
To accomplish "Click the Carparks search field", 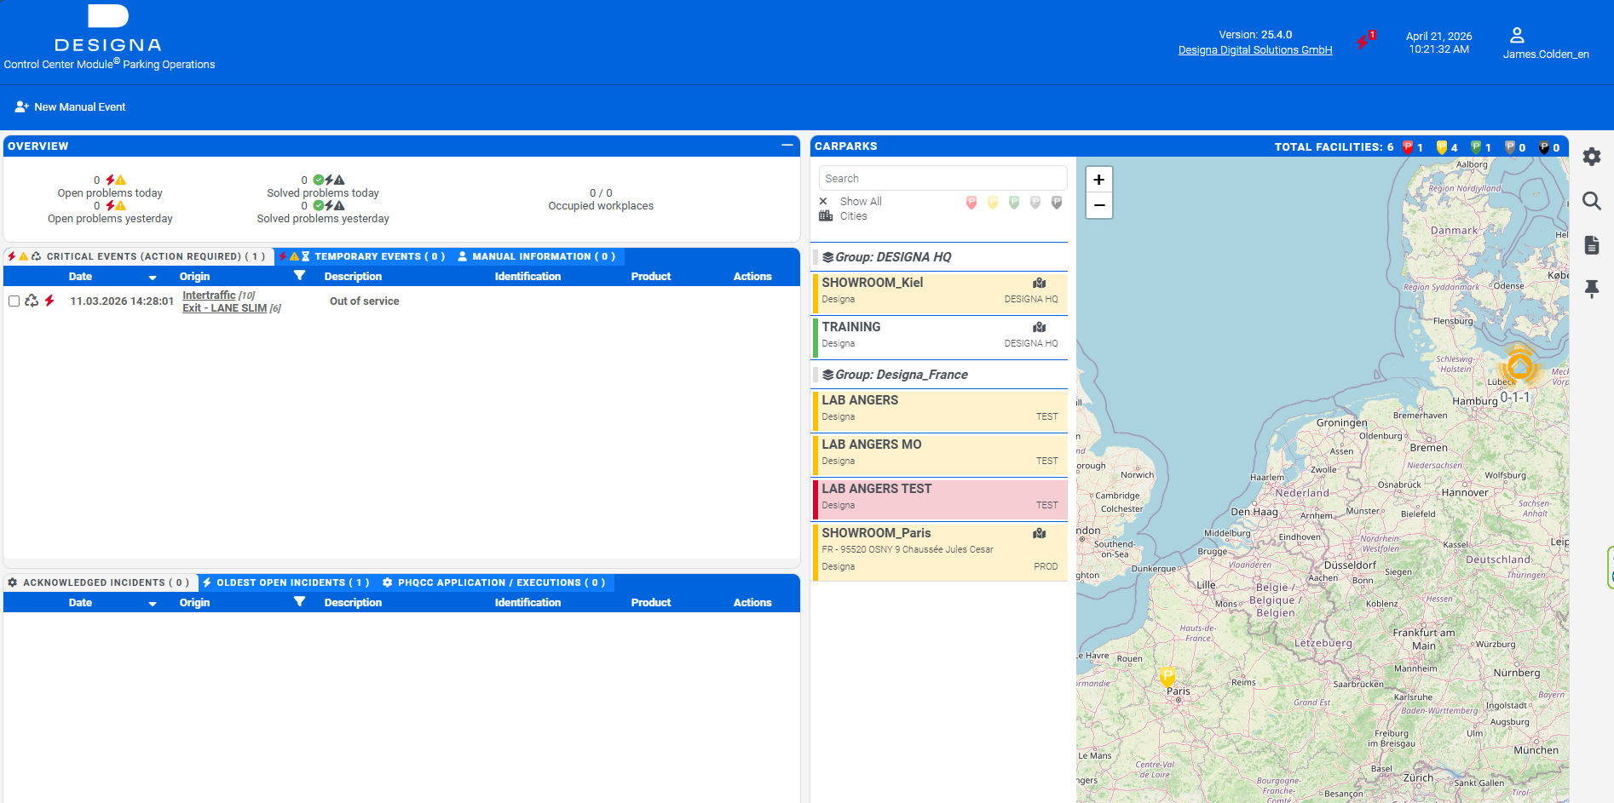I will (x=943, y=178).
